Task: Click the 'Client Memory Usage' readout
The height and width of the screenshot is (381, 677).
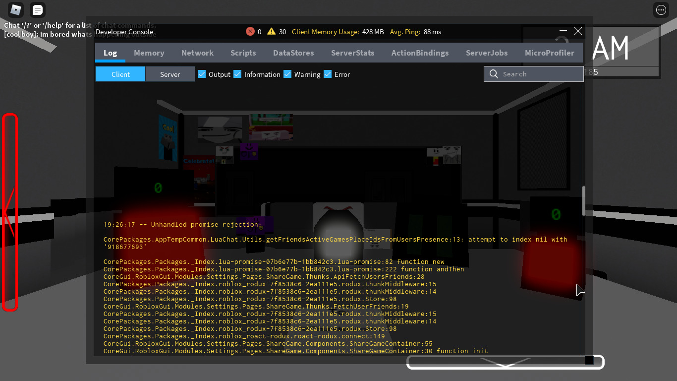Action: point(338,32)
